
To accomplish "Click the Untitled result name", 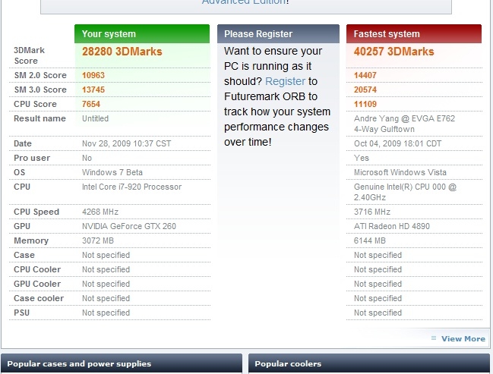I will click(95, 118).
